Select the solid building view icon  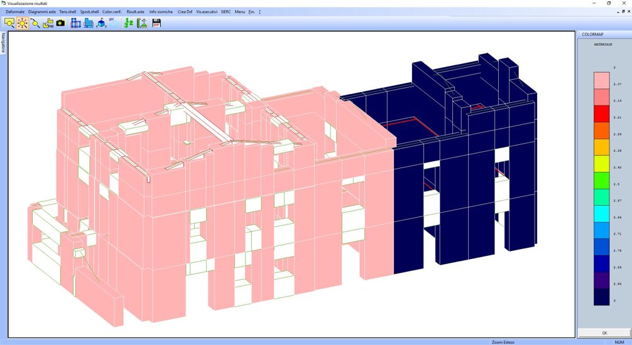pos(89,23)
